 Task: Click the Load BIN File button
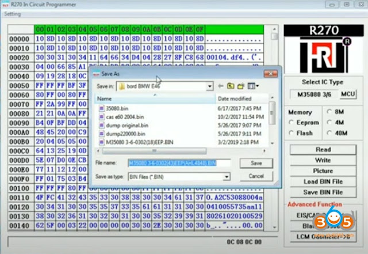pos(323,181)
